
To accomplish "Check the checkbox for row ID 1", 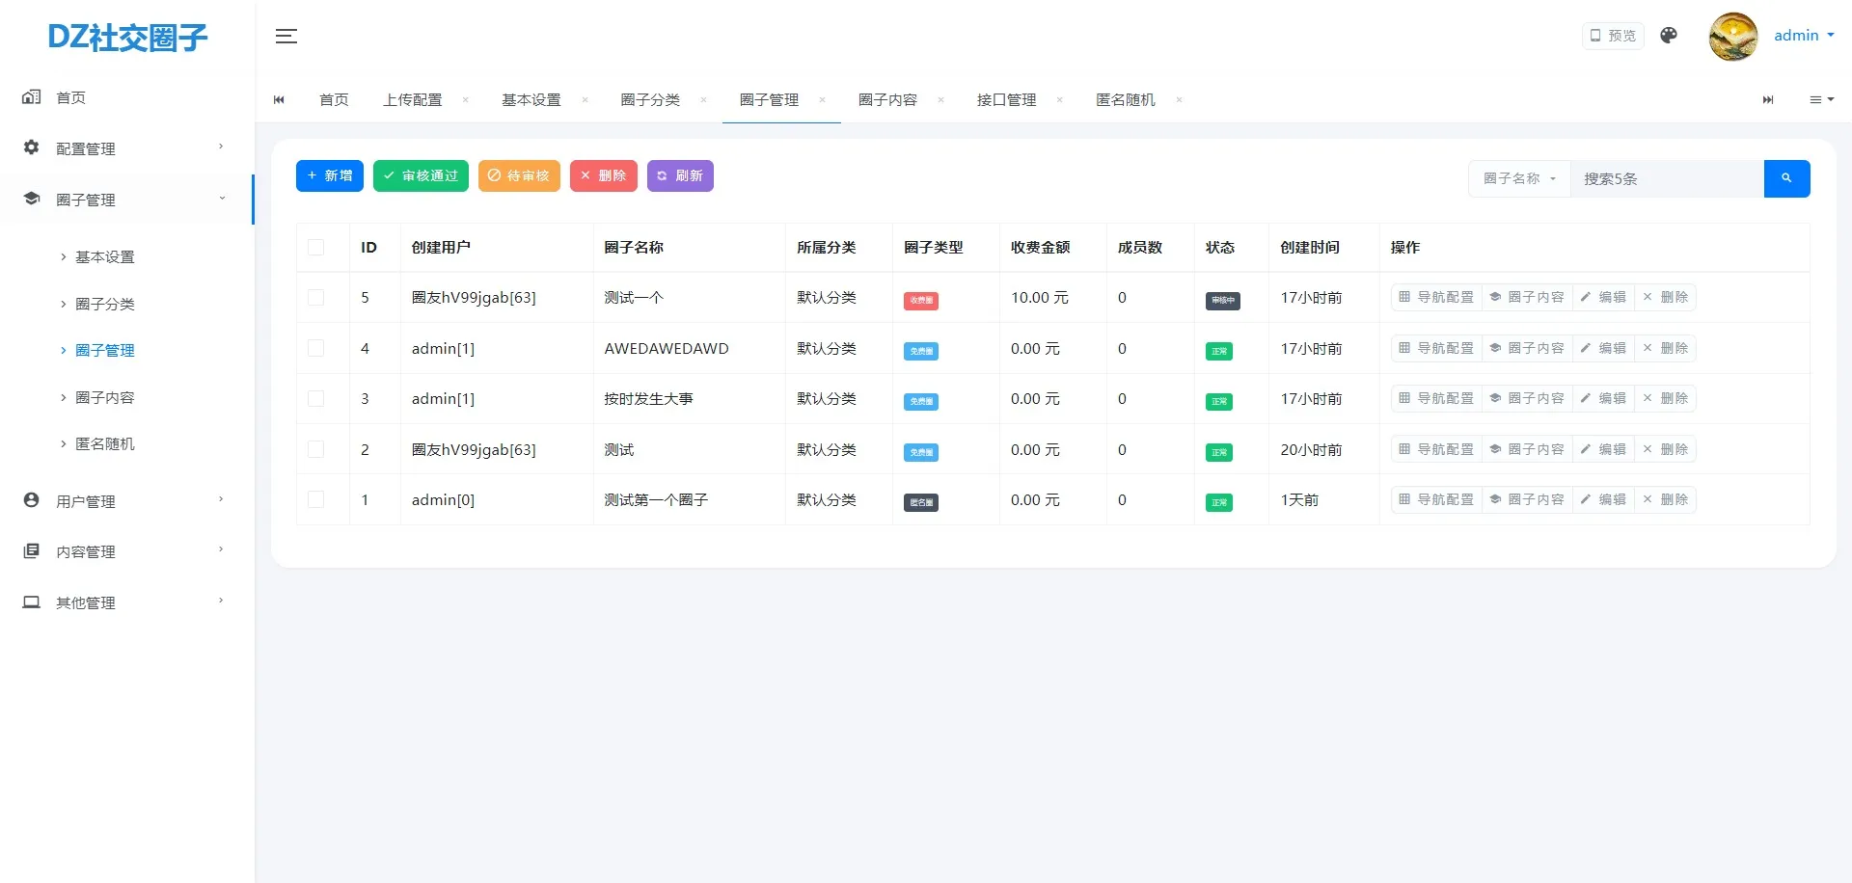I will click(317, 499).
